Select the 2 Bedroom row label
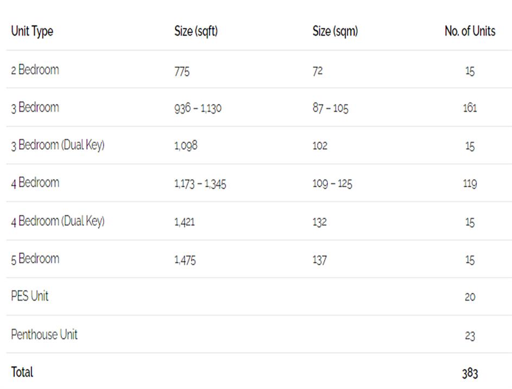Screen dimensions: 512x389 coord(35,70)
